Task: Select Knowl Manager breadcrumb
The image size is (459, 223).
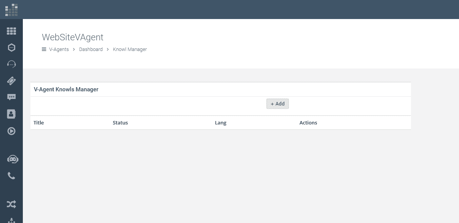Action: [x=130, y=49]
